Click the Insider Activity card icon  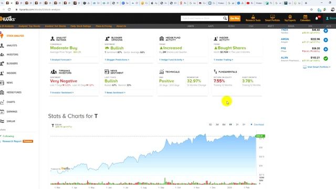(x=216, y=38)
